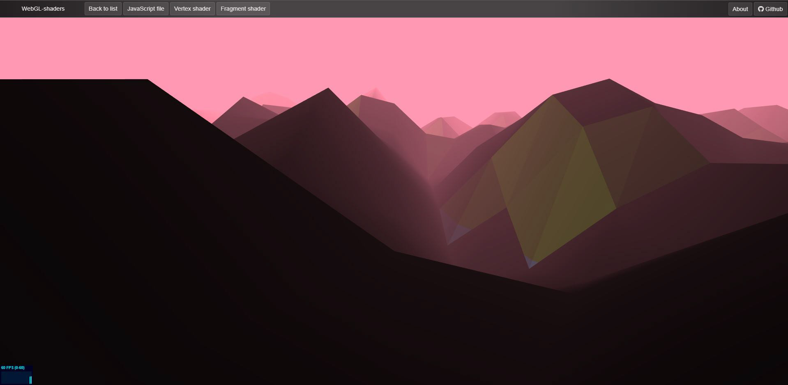
Task: Visit the Github repository link
Action: click(770, 9)
